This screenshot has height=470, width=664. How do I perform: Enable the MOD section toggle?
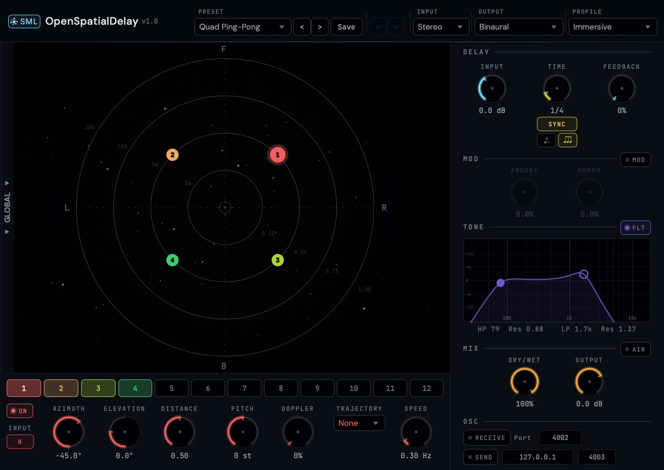pos(635,160)
